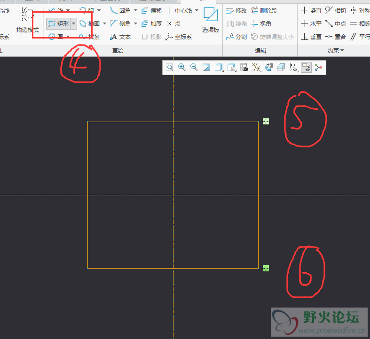Screen dimensions: 370x339
Task: Click the Equal (相等) constraint button
Action: pyautogui.click(x=360, y=23)
